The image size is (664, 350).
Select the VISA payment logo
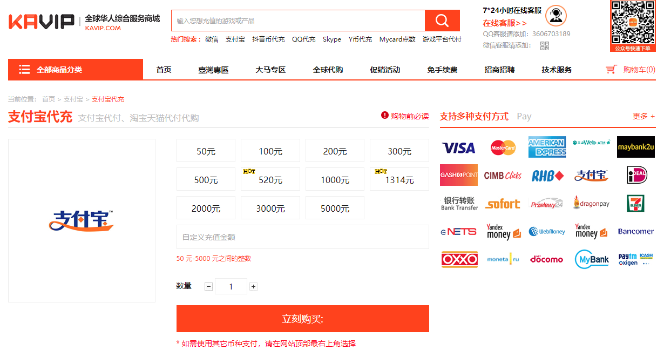click(458, 147)
